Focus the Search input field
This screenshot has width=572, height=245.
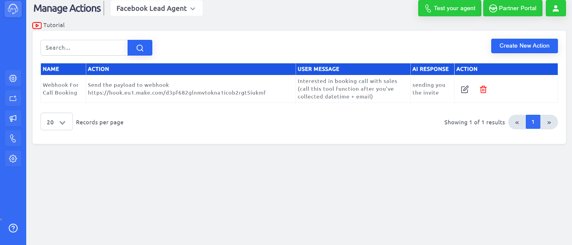point(84,48)
